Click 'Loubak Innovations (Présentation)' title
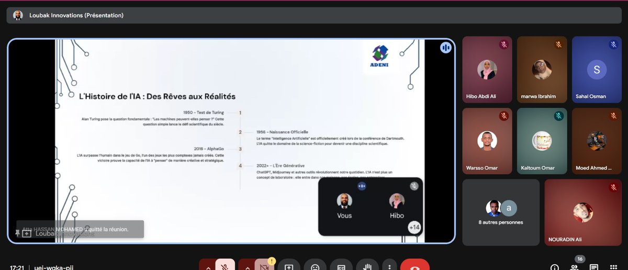 coord(76,15)
